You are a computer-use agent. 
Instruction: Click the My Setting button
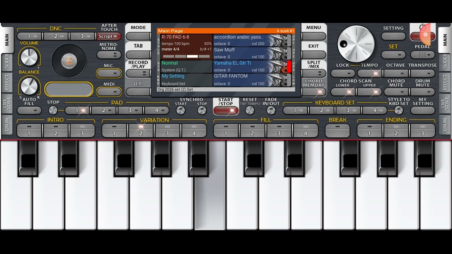423,110
